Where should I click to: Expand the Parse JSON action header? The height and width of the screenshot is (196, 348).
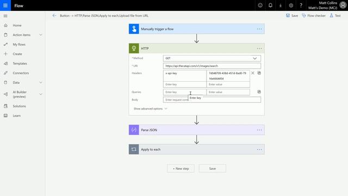tap(197, 130)
